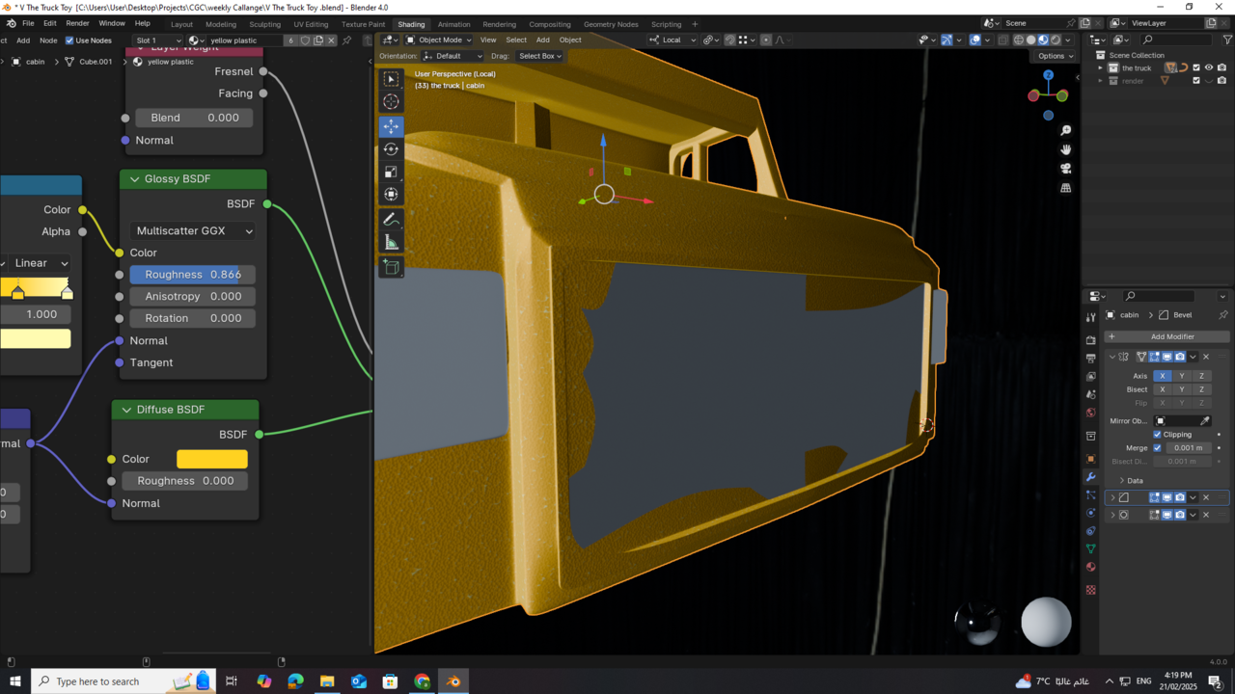Select the Measure tool
This screenshot has height=694, width=1235.
point(391,242)
